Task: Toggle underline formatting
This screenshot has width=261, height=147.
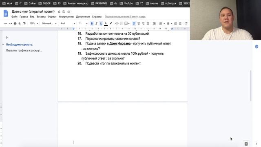Action: 101,24
